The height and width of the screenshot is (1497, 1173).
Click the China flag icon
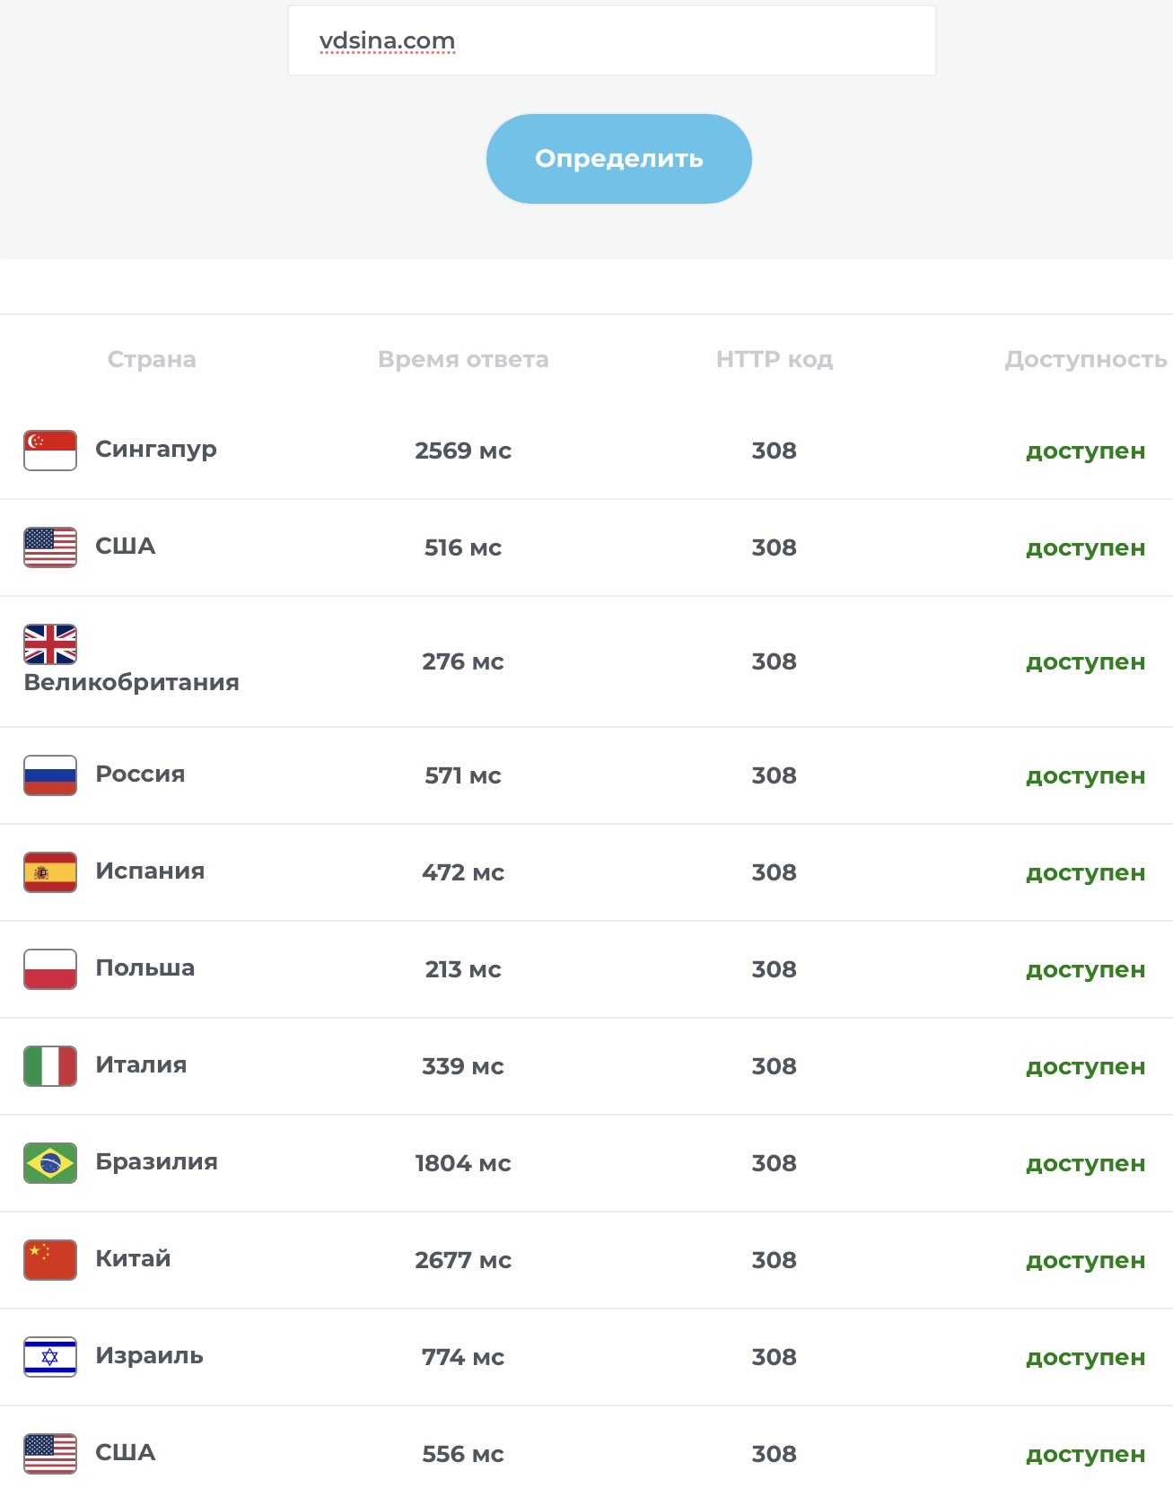[50, 1260]
